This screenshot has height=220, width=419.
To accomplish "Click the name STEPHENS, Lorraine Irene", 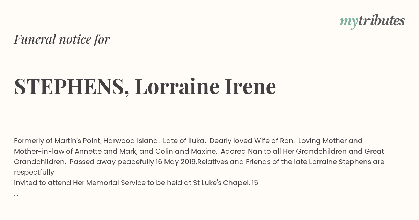I will 145,86.
